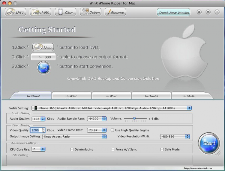Open Audio Quality 128 dropdown
Image resolution: width=225 pixels, height=171 pixels.
click(x=38, y=119)
